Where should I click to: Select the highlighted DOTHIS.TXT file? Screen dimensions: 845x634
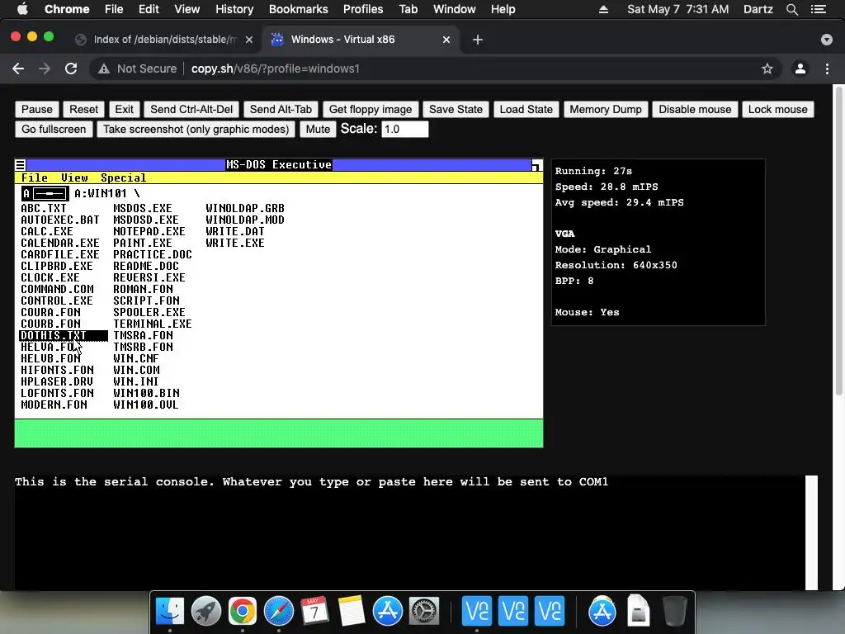(64, 336)
